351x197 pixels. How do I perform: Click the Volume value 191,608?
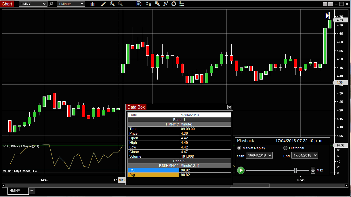187,157
